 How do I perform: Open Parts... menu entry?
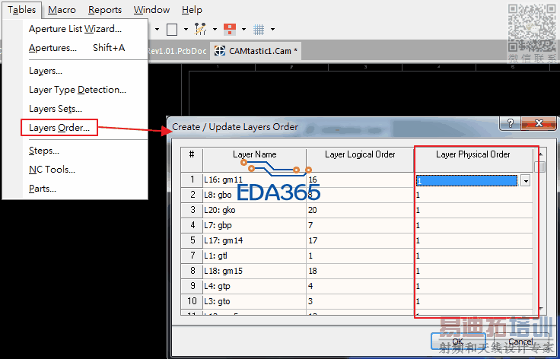click(x=43, y=189)
